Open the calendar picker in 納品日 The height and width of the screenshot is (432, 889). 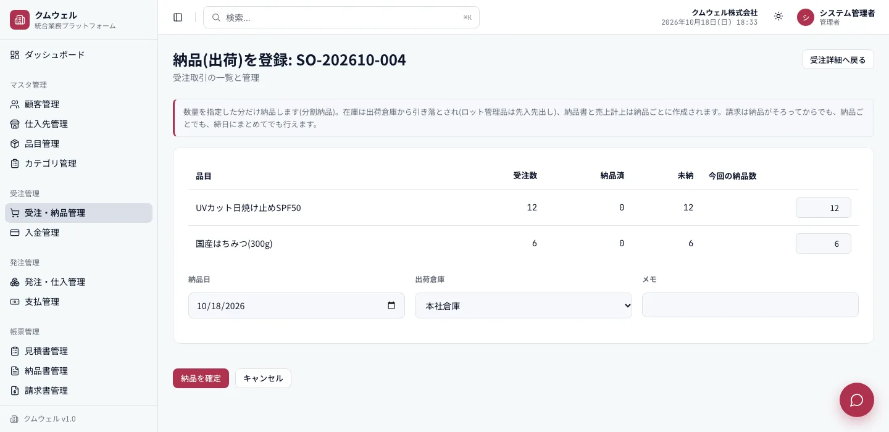391,305
